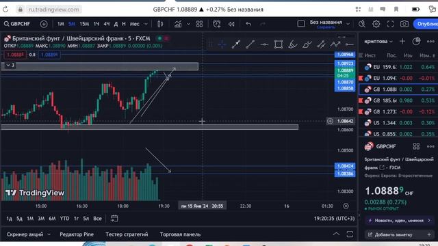This screenshot has width=438, height=246.
Task: Select the trend line tool with dotted ends
Action: pos(236,44)
